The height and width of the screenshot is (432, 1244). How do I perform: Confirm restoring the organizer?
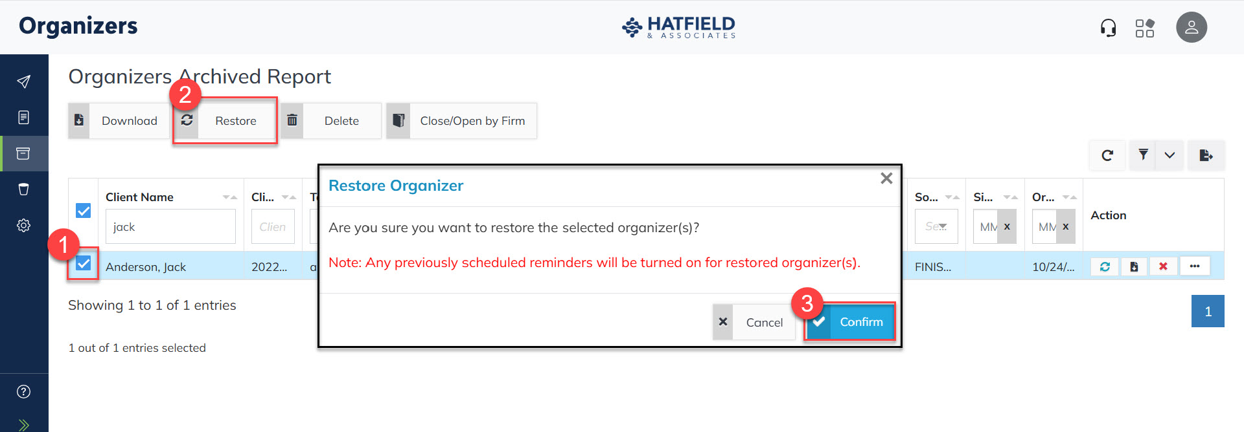click(849, 322)
